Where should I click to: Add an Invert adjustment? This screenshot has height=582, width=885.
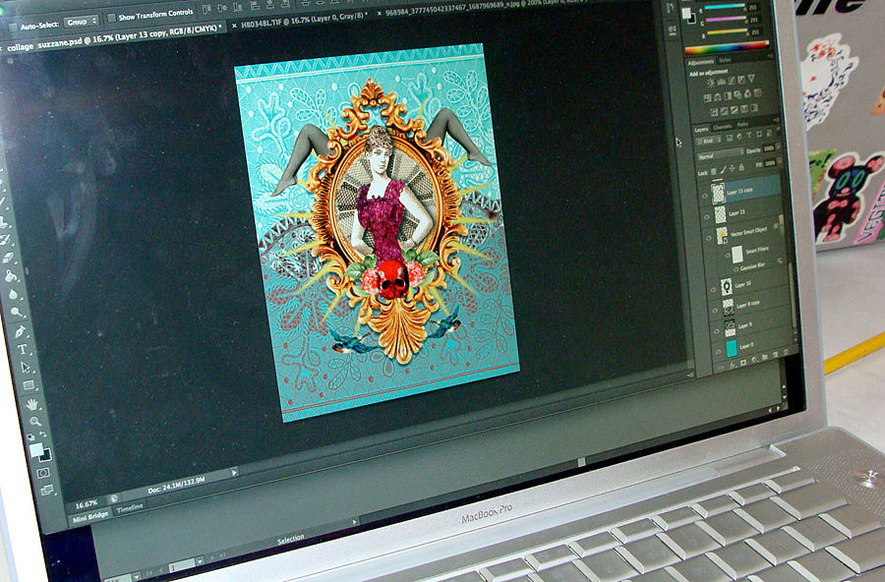pyautogui.click(x=714, y=112)
